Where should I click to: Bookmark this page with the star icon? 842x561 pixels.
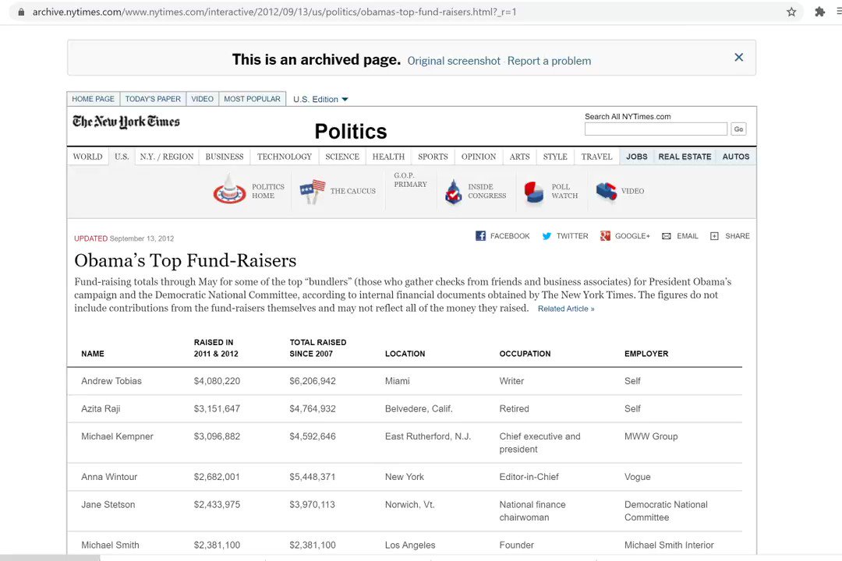[x=791, y=12]
